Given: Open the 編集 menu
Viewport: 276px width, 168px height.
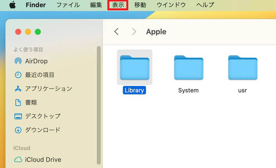Looking at the screenshot, I should [96, 5].
